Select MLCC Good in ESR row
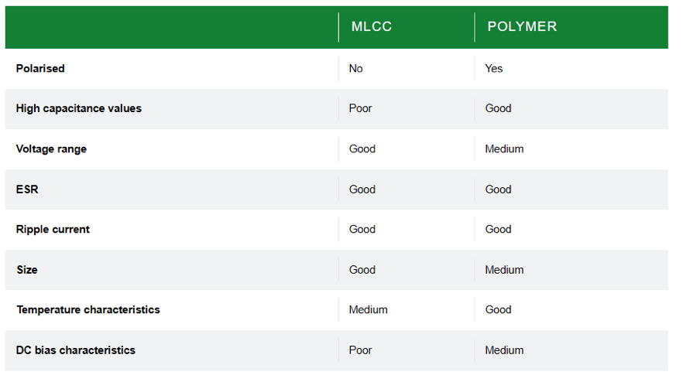 point(362,189)
